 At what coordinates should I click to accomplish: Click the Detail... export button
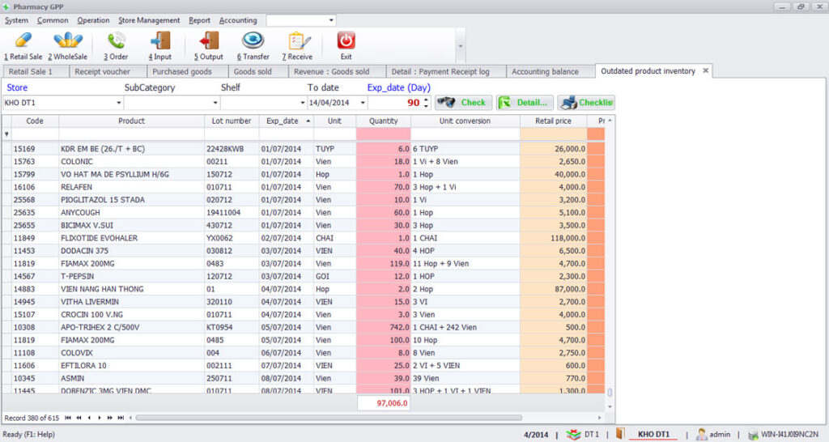point(525,102)
